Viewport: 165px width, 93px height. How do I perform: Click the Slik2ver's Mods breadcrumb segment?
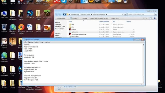pyautogui.click(x=86, y=14)
